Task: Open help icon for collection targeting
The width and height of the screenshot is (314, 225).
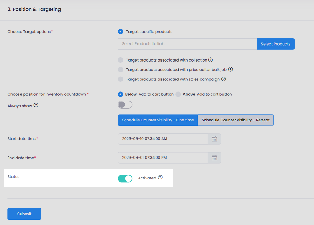Action: coord(210,60)
